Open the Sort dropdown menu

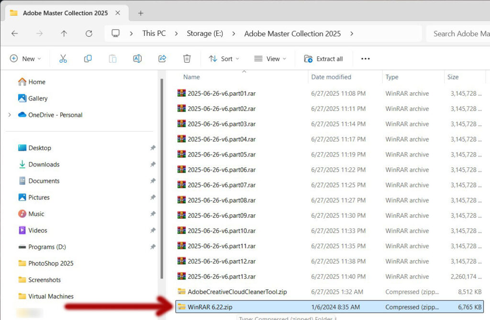[224, 59]
